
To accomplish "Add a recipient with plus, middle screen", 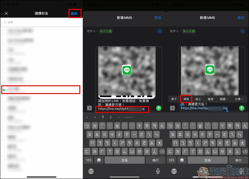I will (160, 31).
